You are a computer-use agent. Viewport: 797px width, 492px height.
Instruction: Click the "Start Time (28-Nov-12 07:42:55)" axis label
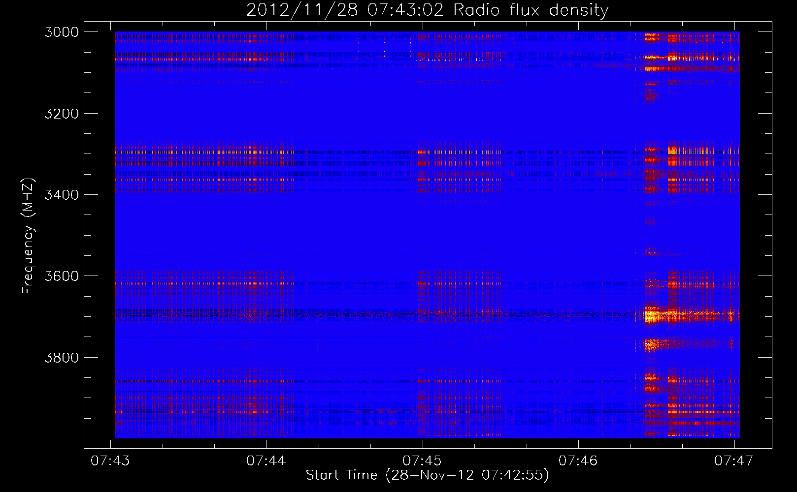(x=427, y=475)
